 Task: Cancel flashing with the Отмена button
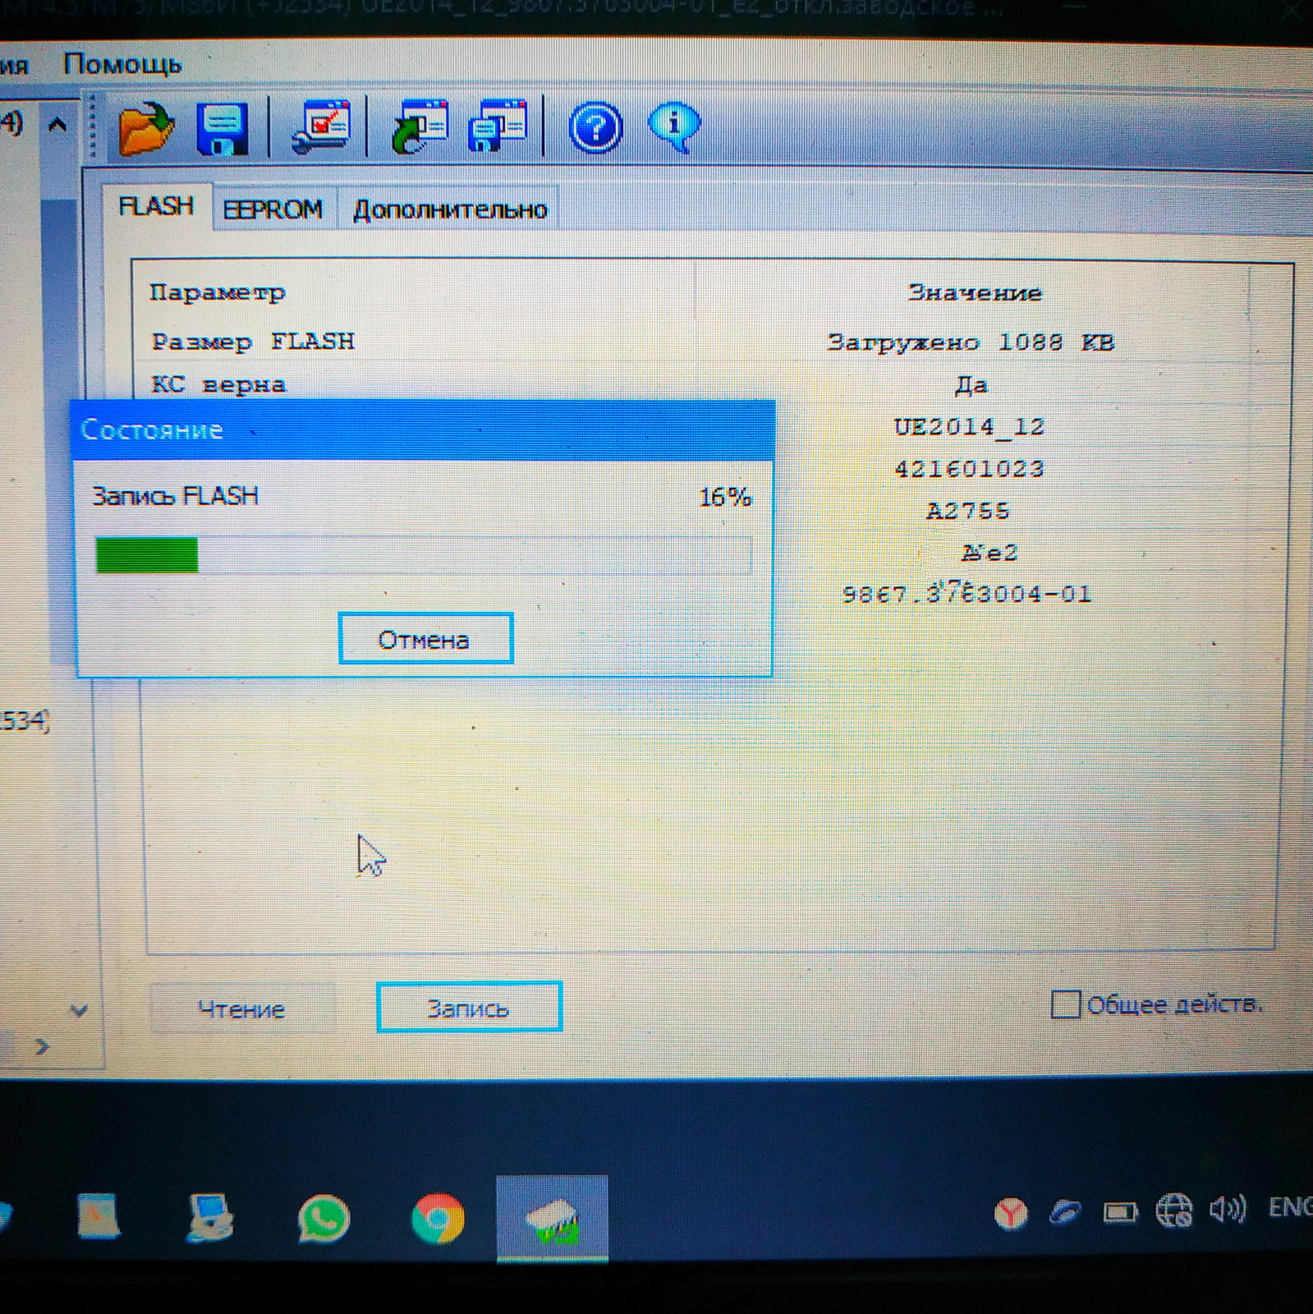point(425,638)
